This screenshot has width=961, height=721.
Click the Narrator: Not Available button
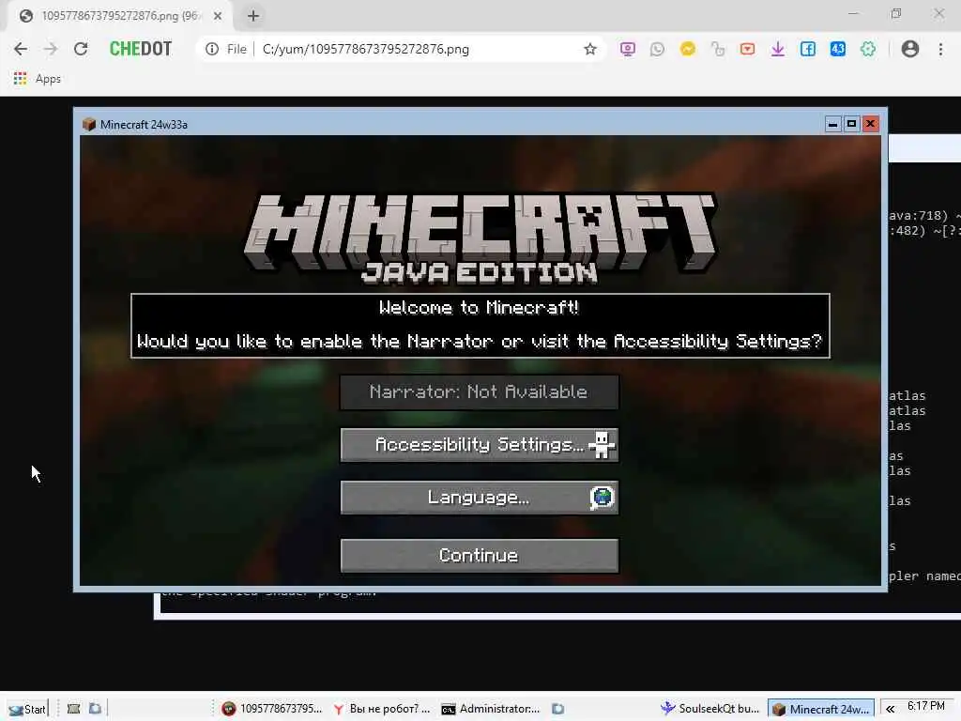point(479,391)
